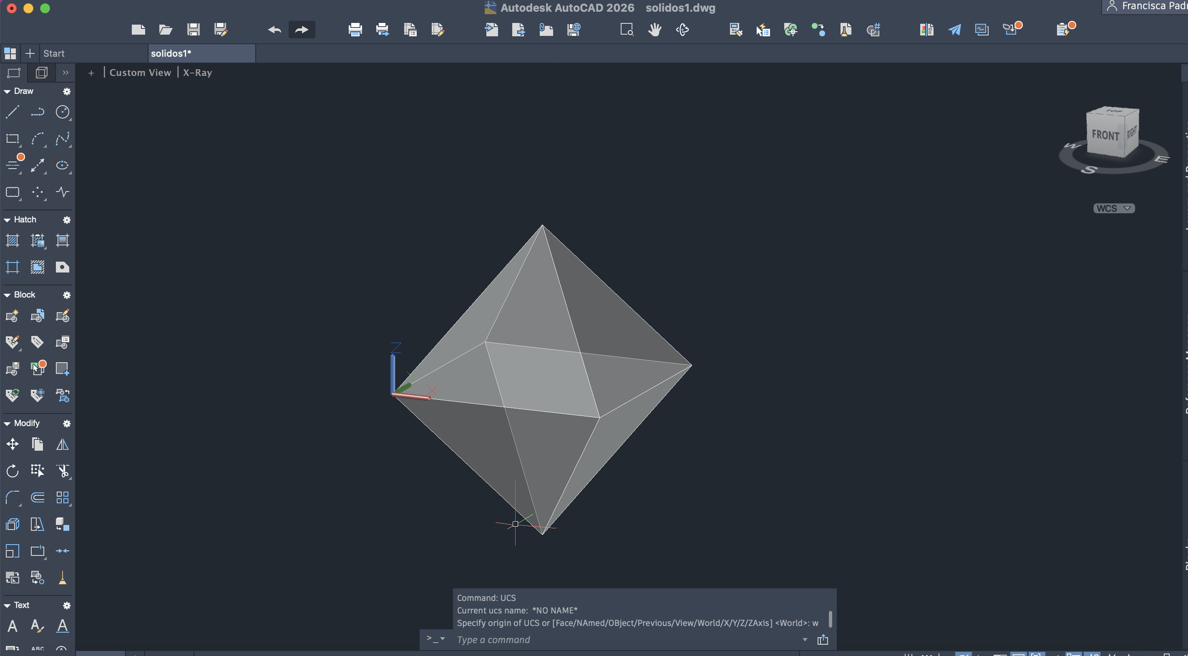This screenshot has width=1188, height=656.
Task: Select the solidos1* drawing tab
Action: (171, 53)
